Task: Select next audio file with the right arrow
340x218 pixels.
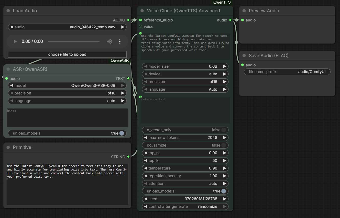Action: [123, 27]
